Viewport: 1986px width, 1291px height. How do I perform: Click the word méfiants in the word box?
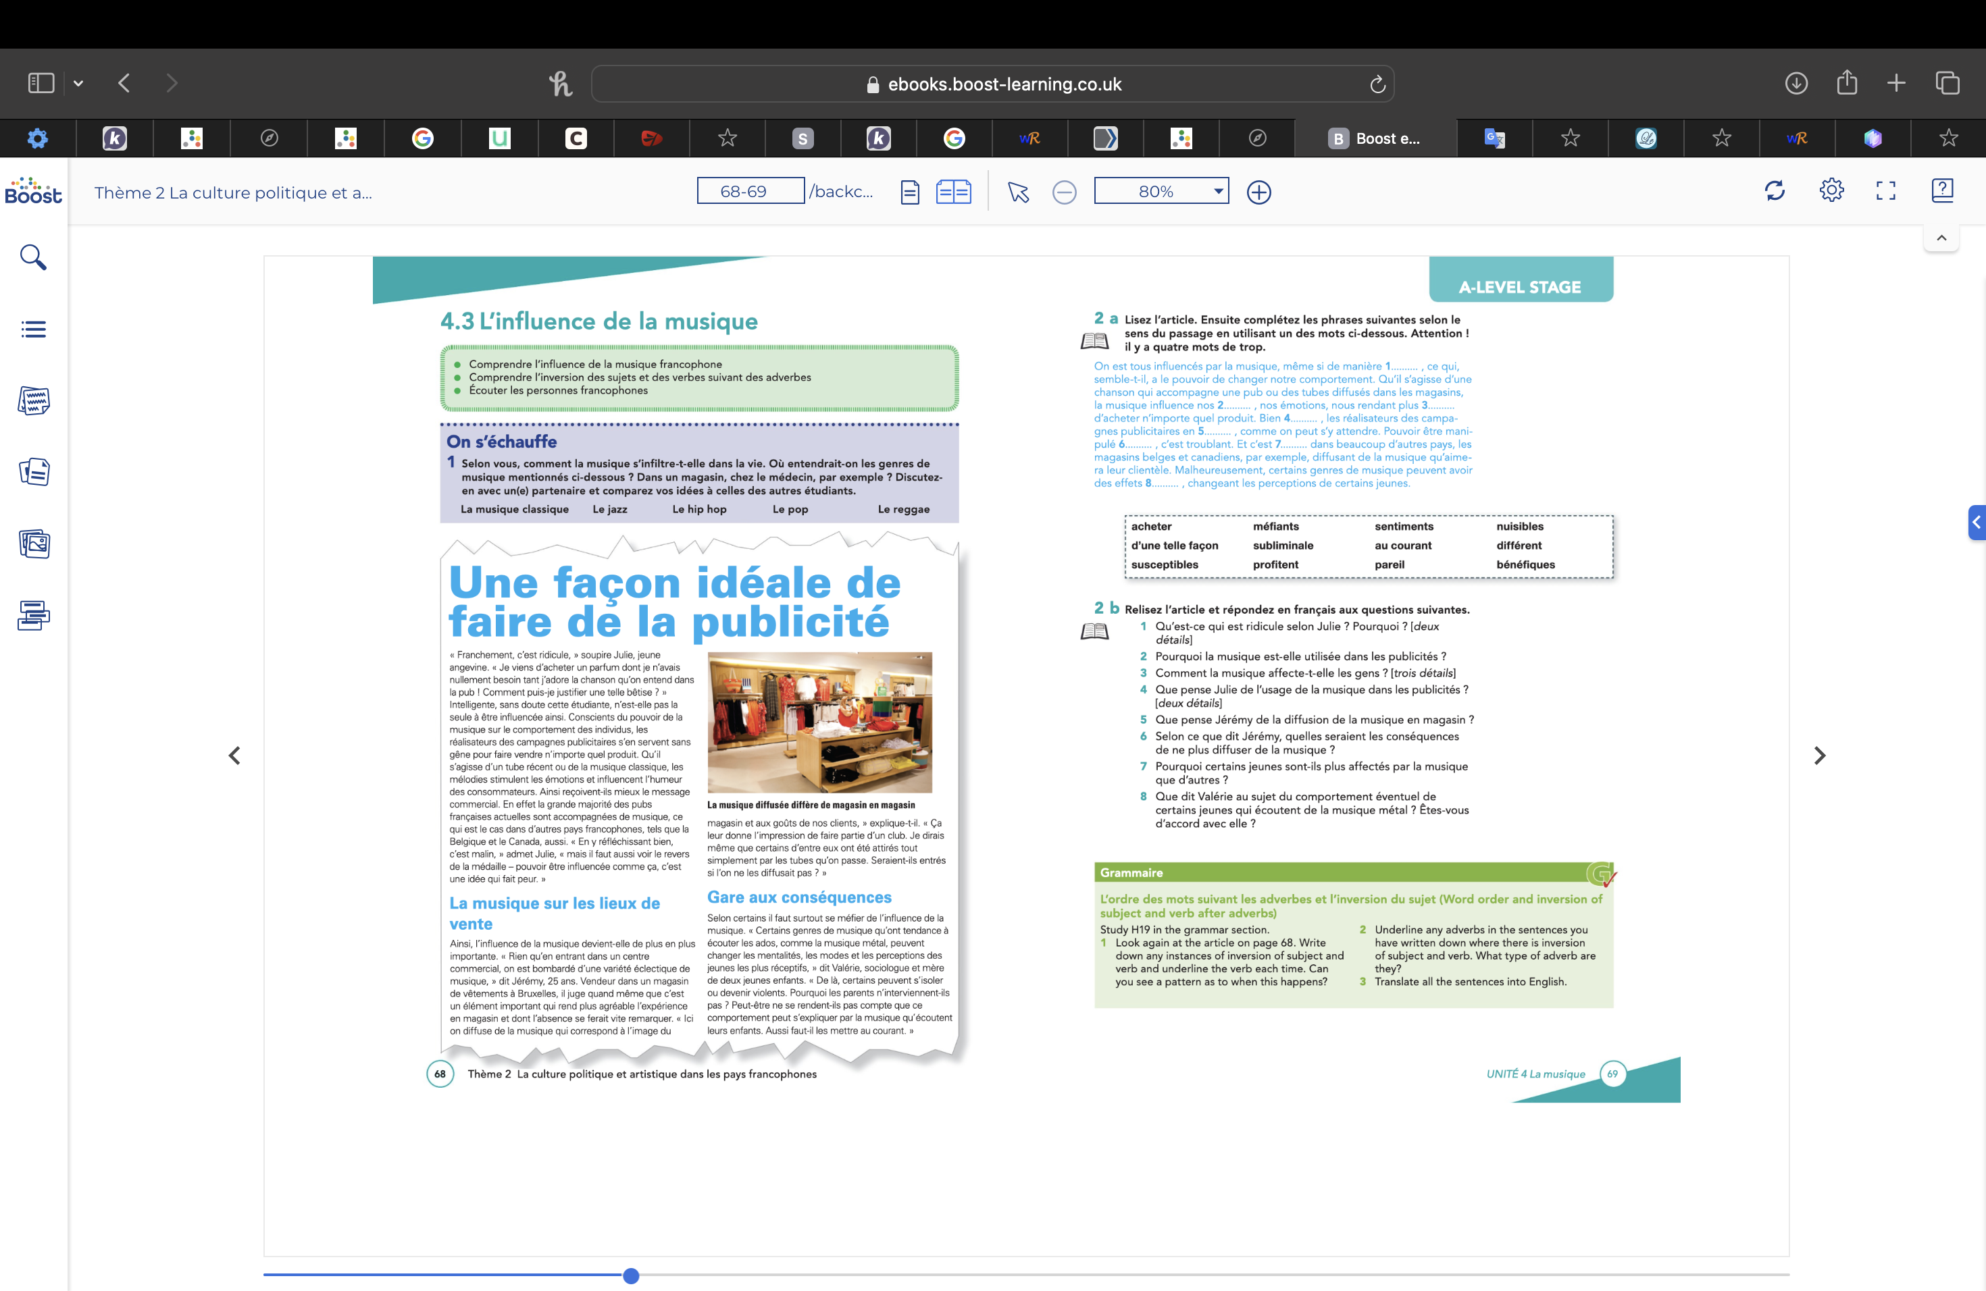point(1275,526)
